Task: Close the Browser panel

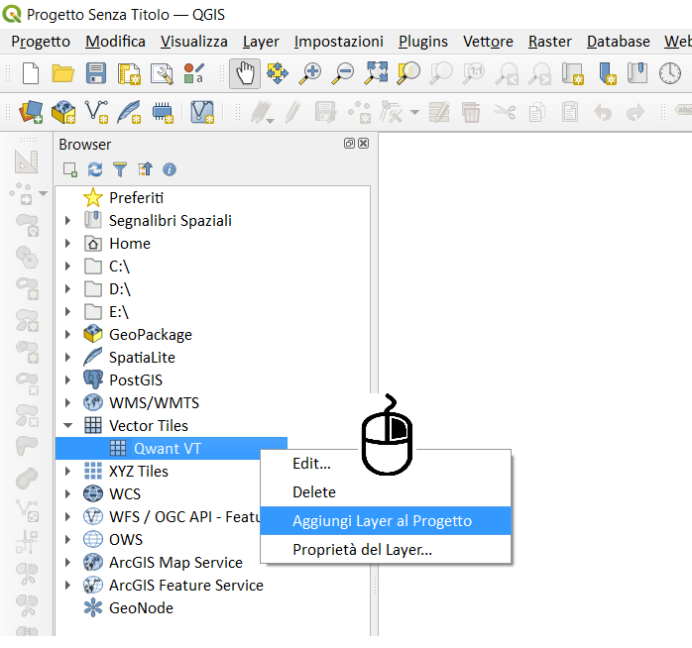Action: (x=364, y=144)
